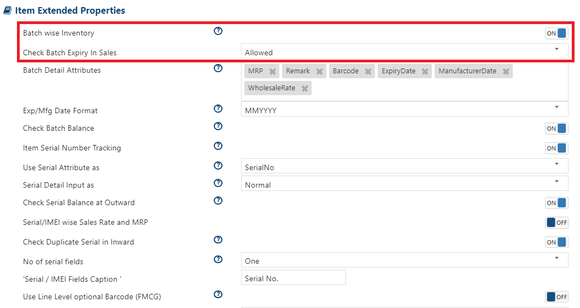Expand No of serial fields dropdown
Image resolution: width=580 pixels, height=308 pixels.
pos(405,260)
